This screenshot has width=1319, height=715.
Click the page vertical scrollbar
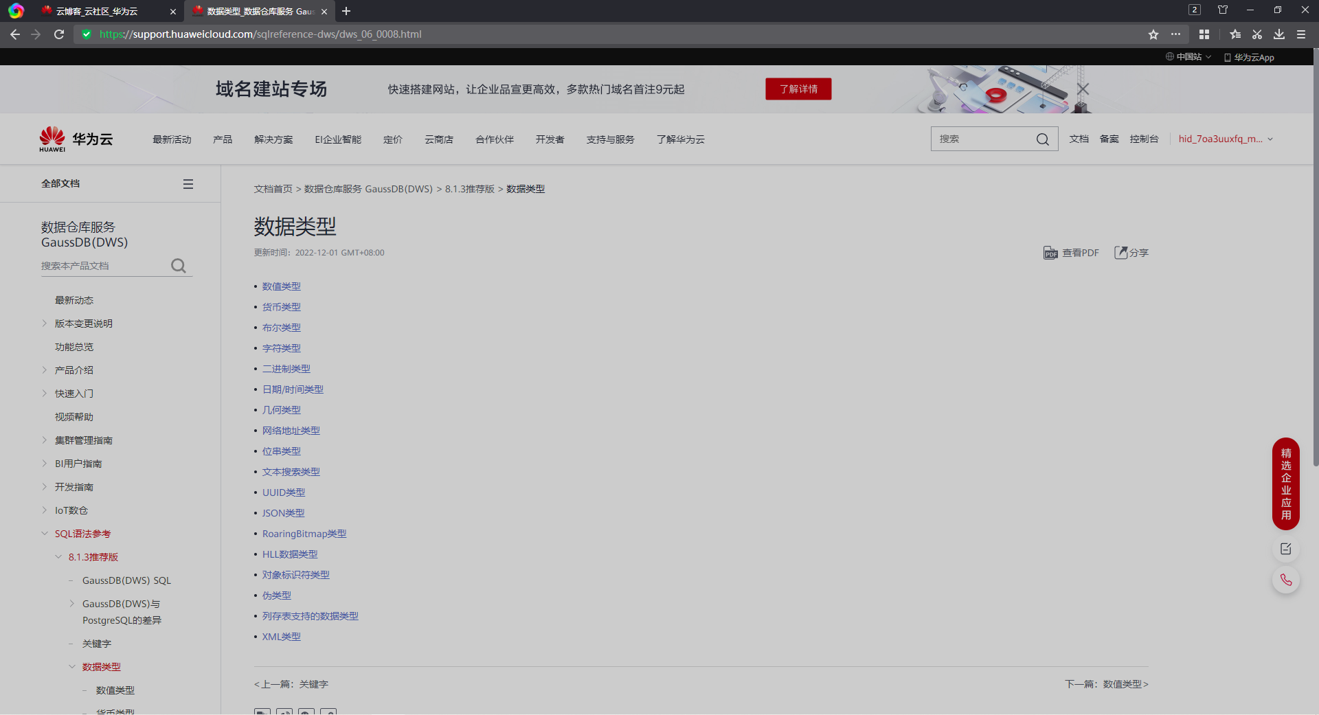pos(1316,258)
